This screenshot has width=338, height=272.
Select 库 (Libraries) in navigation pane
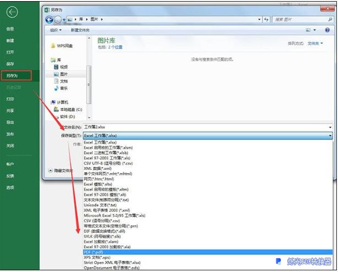click(56, 60)
